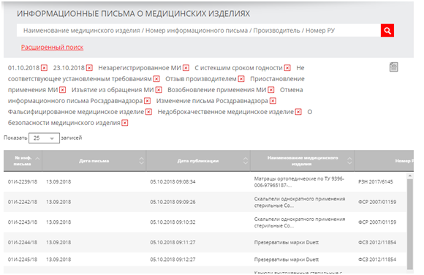
Task: Remove the Изменение письма Росздравнадзора filter
Action: point(273,101)
